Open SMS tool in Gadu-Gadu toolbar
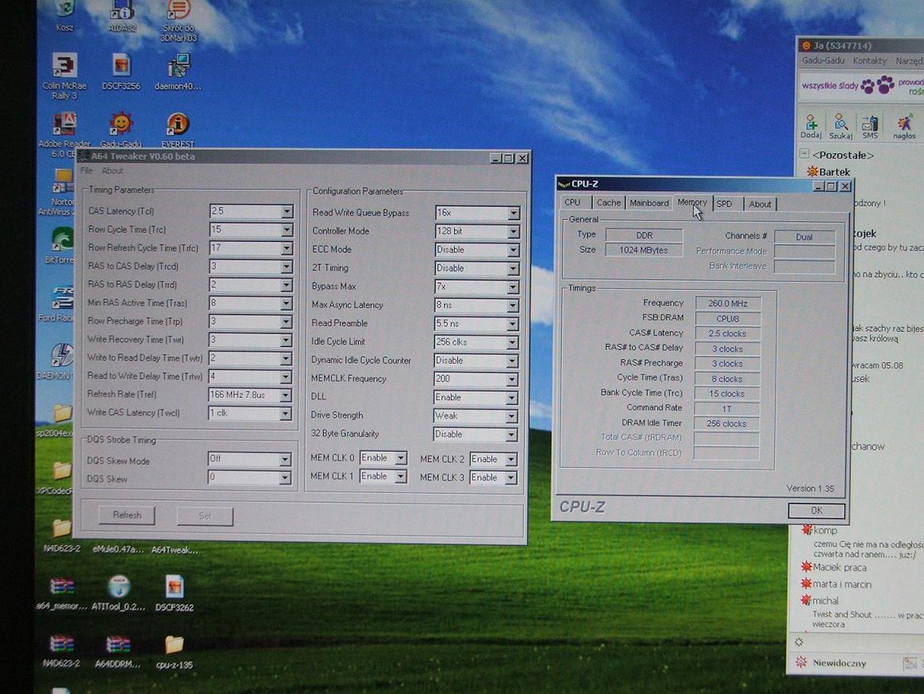924x694 pixels. pos(870,125)
